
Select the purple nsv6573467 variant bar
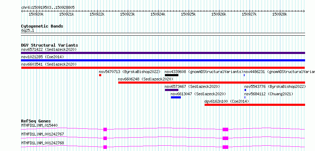(172, 90)
